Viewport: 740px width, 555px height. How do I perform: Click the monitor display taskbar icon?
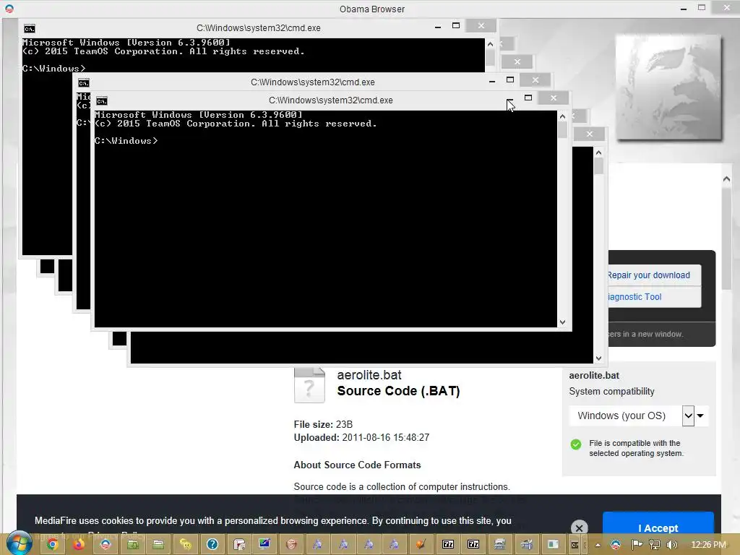(264, 545)
